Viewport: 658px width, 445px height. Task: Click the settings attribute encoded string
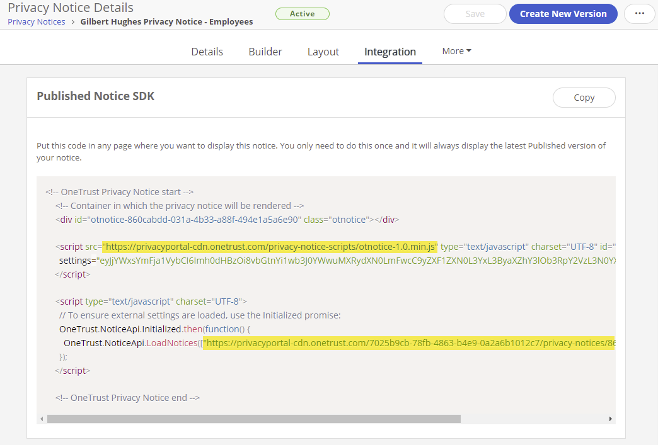357,261
